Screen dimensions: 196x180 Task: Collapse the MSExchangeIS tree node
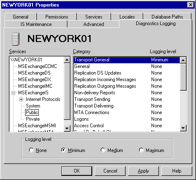tap(14, 93)
